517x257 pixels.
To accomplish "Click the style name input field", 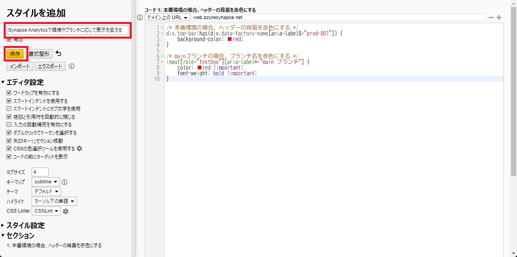I will pos(67,30).
